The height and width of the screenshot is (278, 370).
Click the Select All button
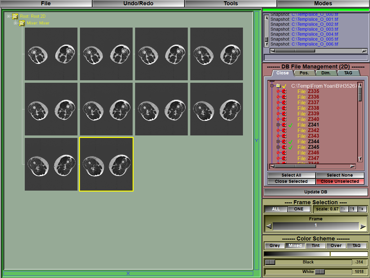click(291, 175)
